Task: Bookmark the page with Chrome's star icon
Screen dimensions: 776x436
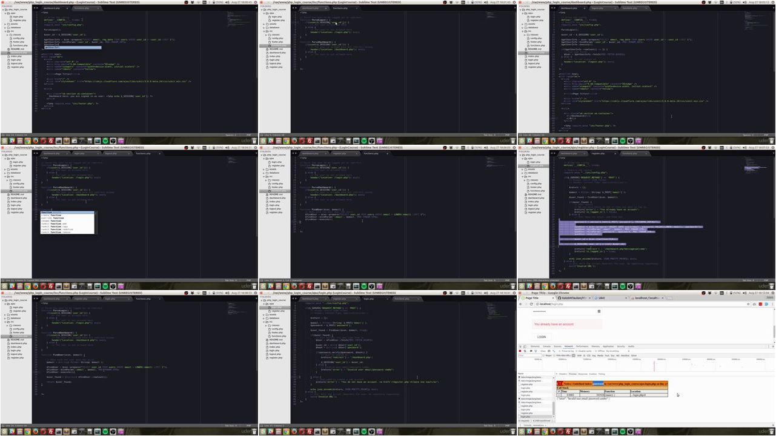Action: [748, 304]
